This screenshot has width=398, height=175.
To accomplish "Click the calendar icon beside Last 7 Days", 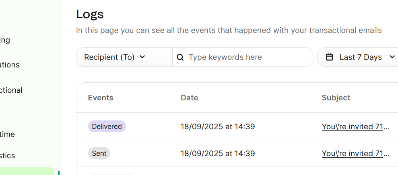I will click(330, 57).
